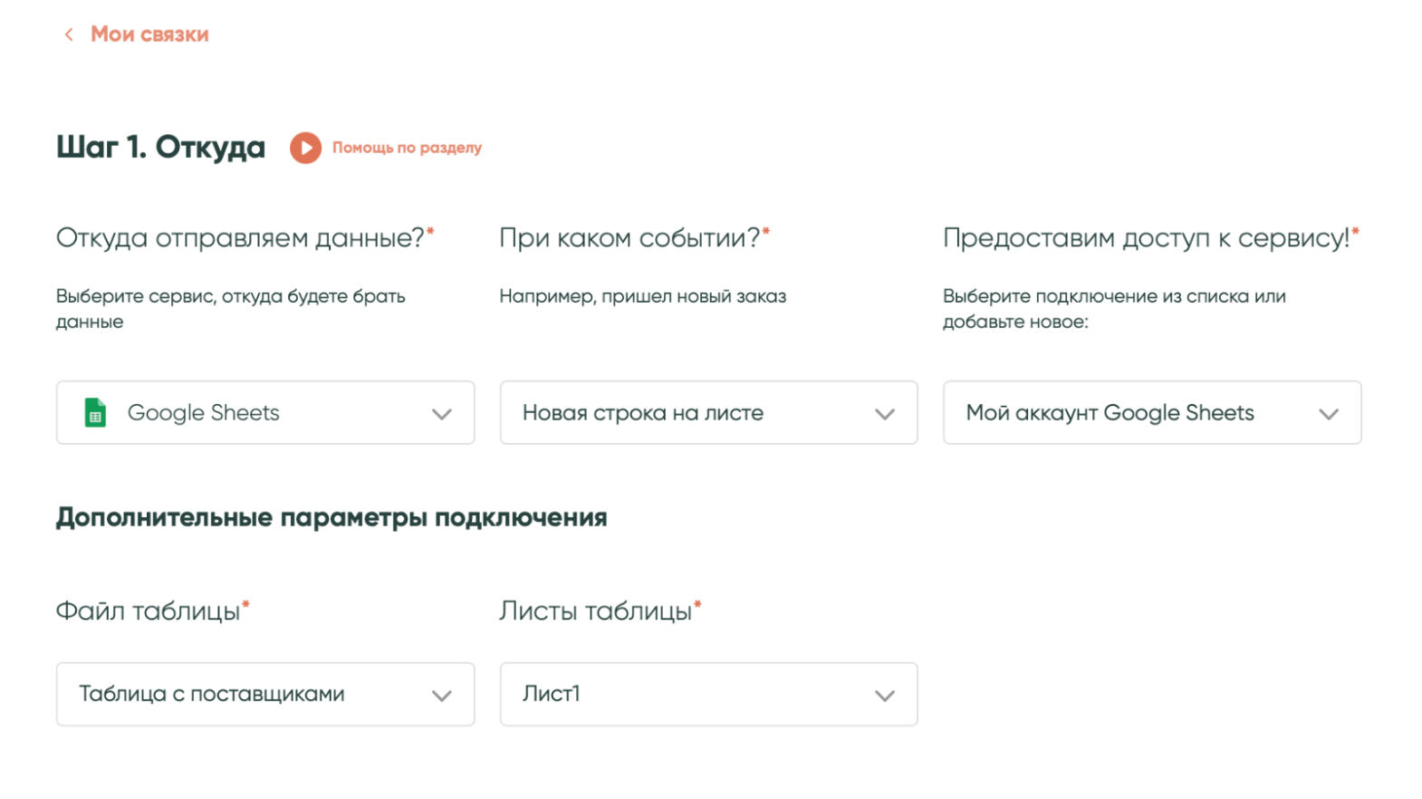
Task: Click the Листы таблицы field label
Action: click(595, 611)
